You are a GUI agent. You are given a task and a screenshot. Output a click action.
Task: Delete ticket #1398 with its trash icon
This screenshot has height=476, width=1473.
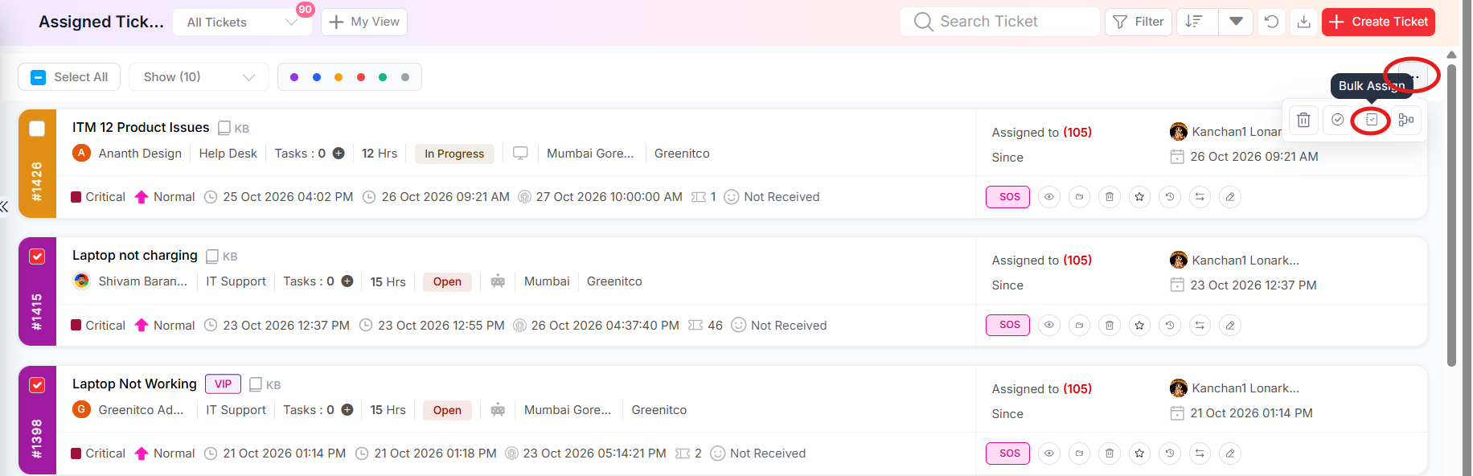click(1110, 453)
